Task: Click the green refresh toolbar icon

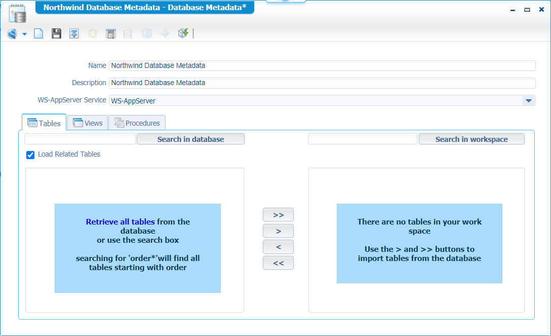Action: (x=92, y=33)
